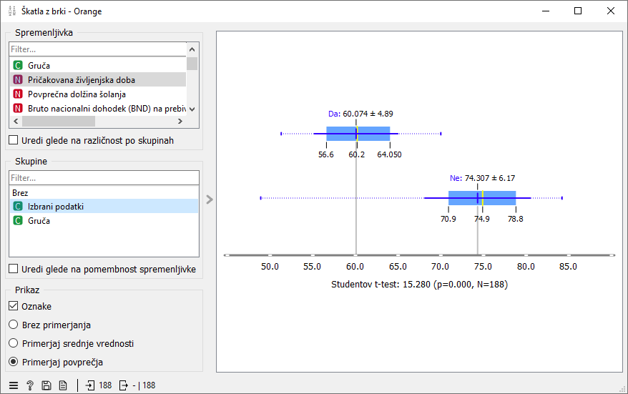628x394 pixels.
Task: Open the hamburger menu in status bar
Action: [x=14, y=385]
